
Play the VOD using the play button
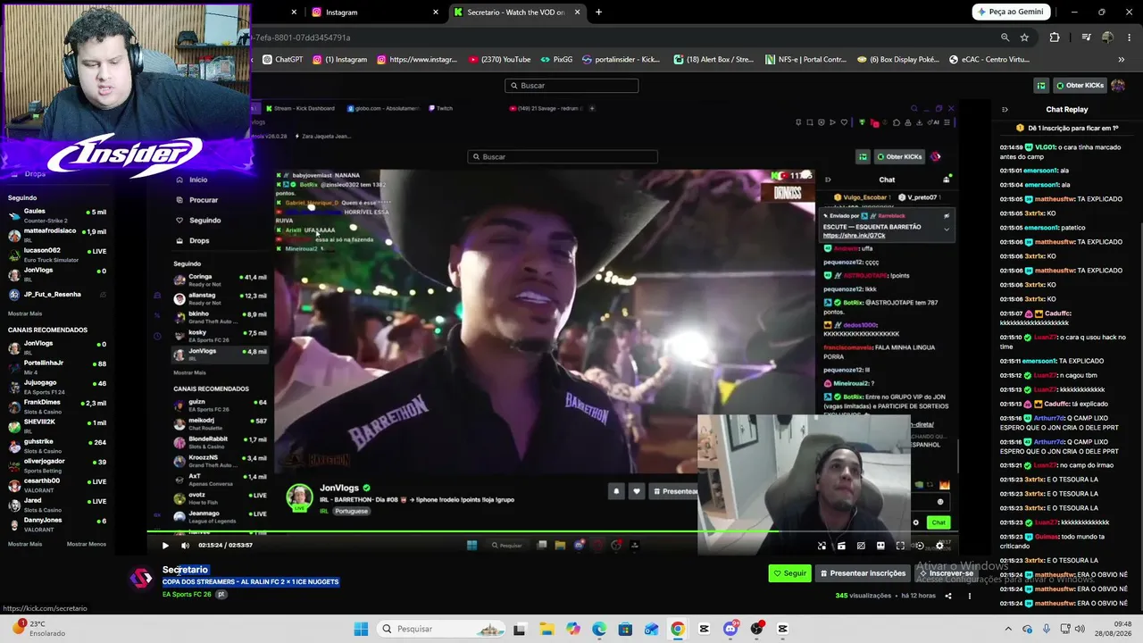pos(165,546)
